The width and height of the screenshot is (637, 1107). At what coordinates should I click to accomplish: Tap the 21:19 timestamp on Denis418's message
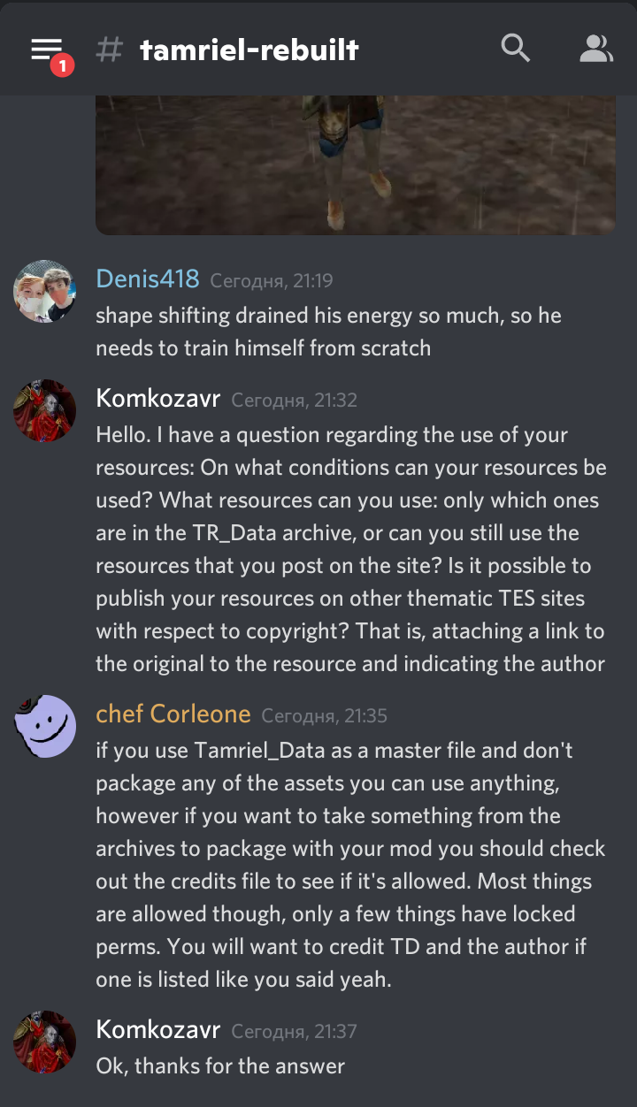[272, 281]
